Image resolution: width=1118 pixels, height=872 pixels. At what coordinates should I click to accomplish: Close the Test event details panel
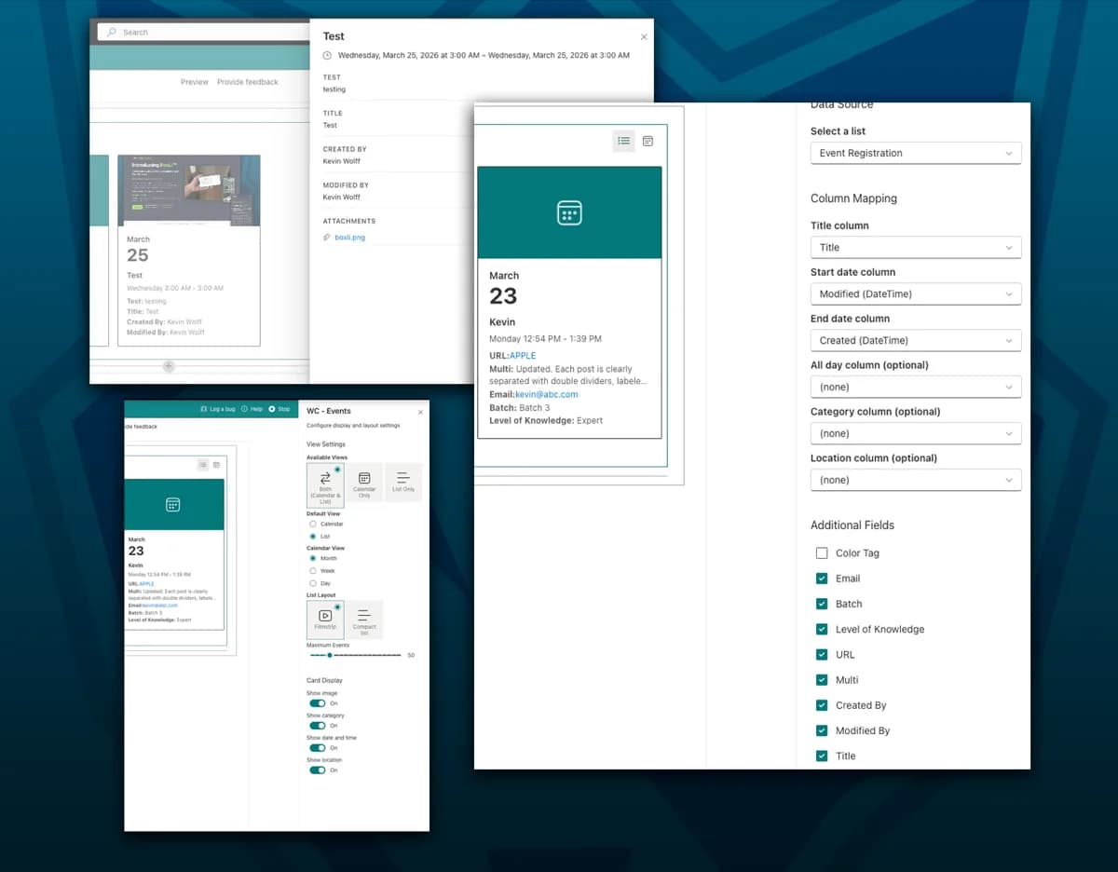pyautogui.click(x=643, y=37)
